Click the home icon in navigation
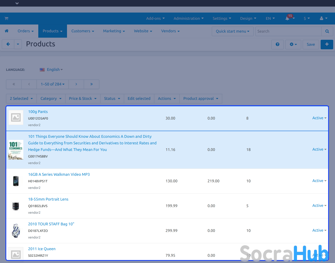The height and width of the screenshot is (263, 335). pyautogui.click(x=7, y=31)
